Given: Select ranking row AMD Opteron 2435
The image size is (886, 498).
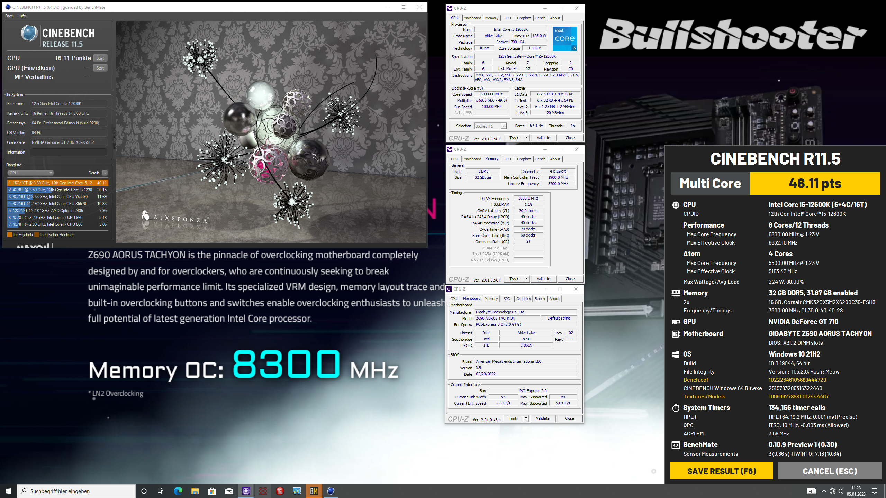Looking at the screenshot, I should pos(57,211).
